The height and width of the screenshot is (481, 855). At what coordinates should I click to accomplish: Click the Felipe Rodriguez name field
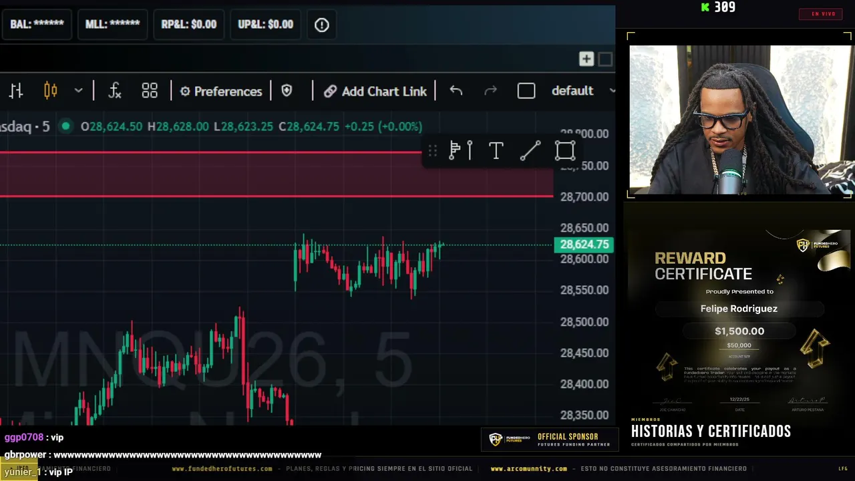tap(739, 309)
